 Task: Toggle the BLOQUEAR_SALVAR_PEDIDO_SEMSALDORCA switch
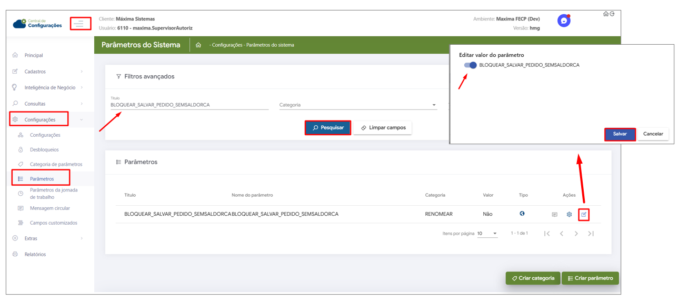pos(470,65)
